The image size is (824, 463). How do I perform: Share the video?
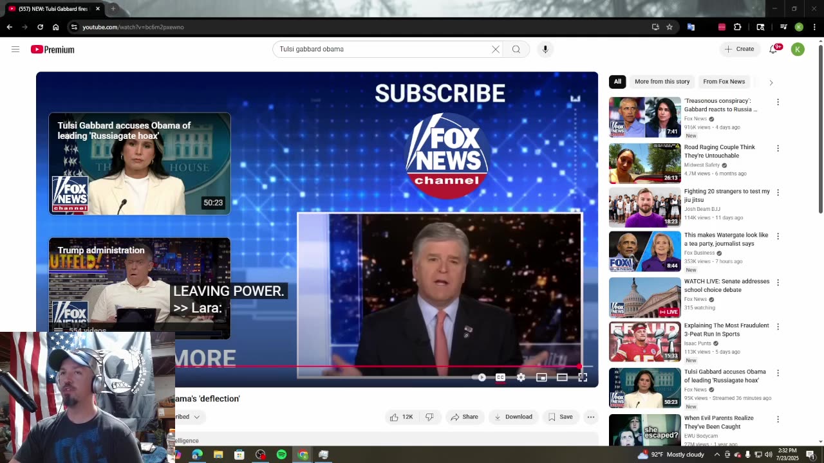[464, 417]
